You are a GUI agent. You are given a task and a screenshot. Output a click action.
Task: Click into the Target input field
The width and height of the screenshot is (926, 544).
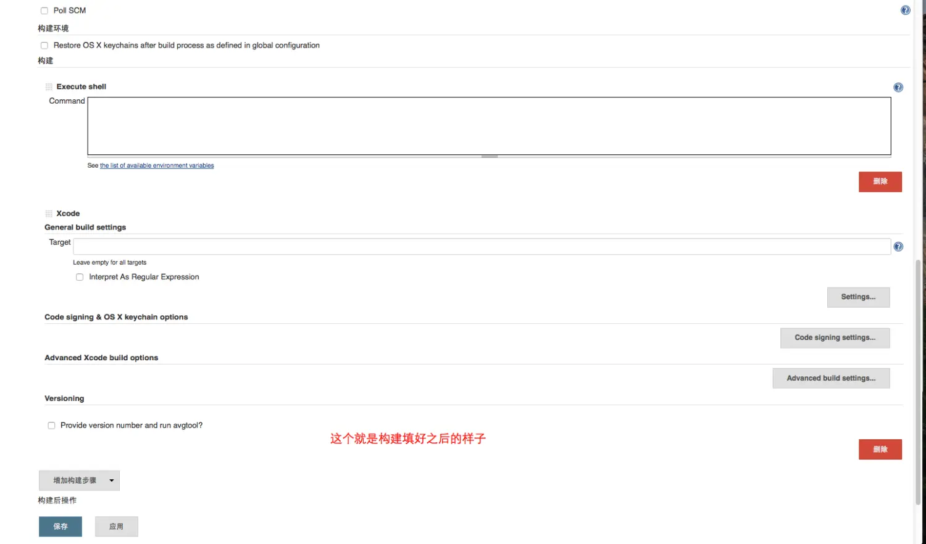482,247
